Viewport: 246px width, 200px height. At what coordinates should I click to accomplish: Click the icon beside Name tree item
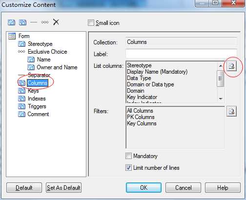[31, 60]
